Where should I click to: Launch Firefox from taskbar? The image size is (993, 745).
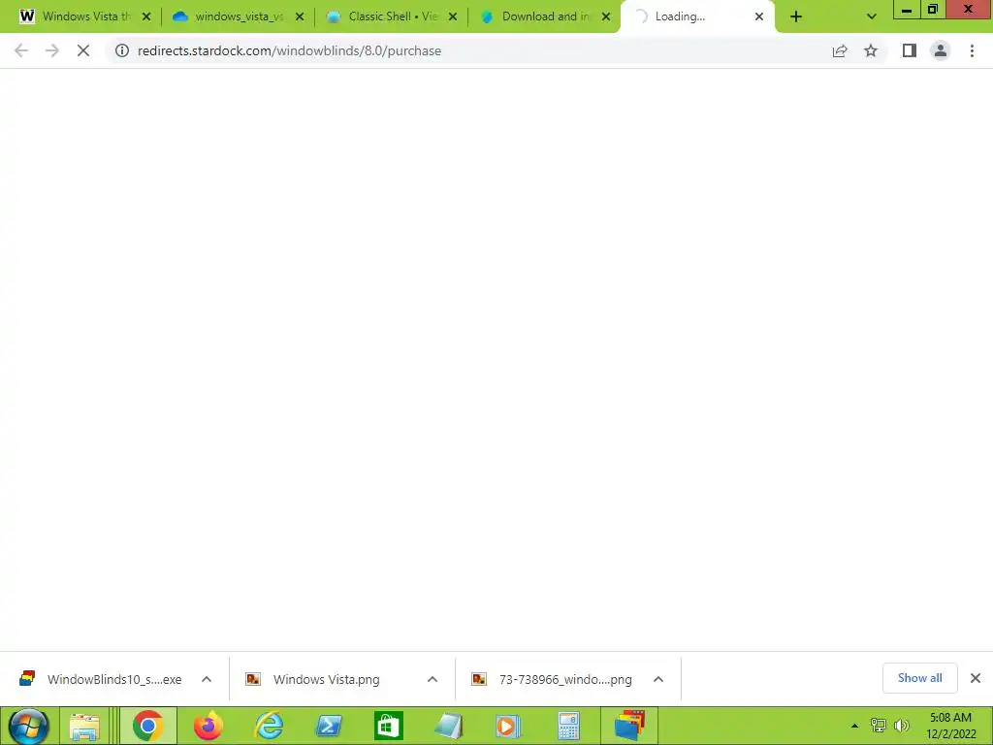pyautogui.click(x=208, y=726)
